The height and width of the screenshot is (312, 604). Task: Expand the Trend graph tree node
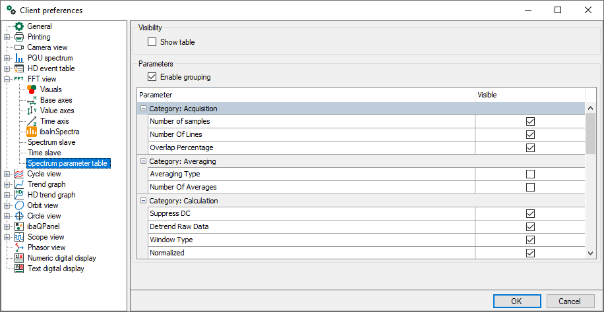[x=7, y=184]
